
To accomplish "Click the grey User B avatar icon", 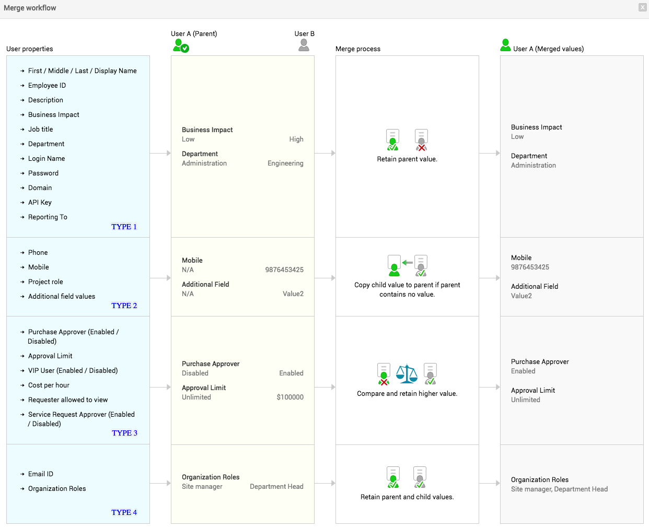I will click(x=304, y=45).
